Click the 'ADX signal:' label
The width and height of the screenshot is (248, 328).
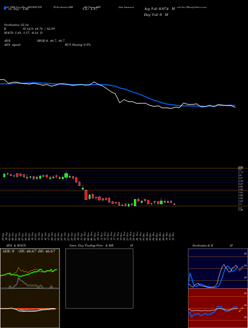(x=12, y=45)
